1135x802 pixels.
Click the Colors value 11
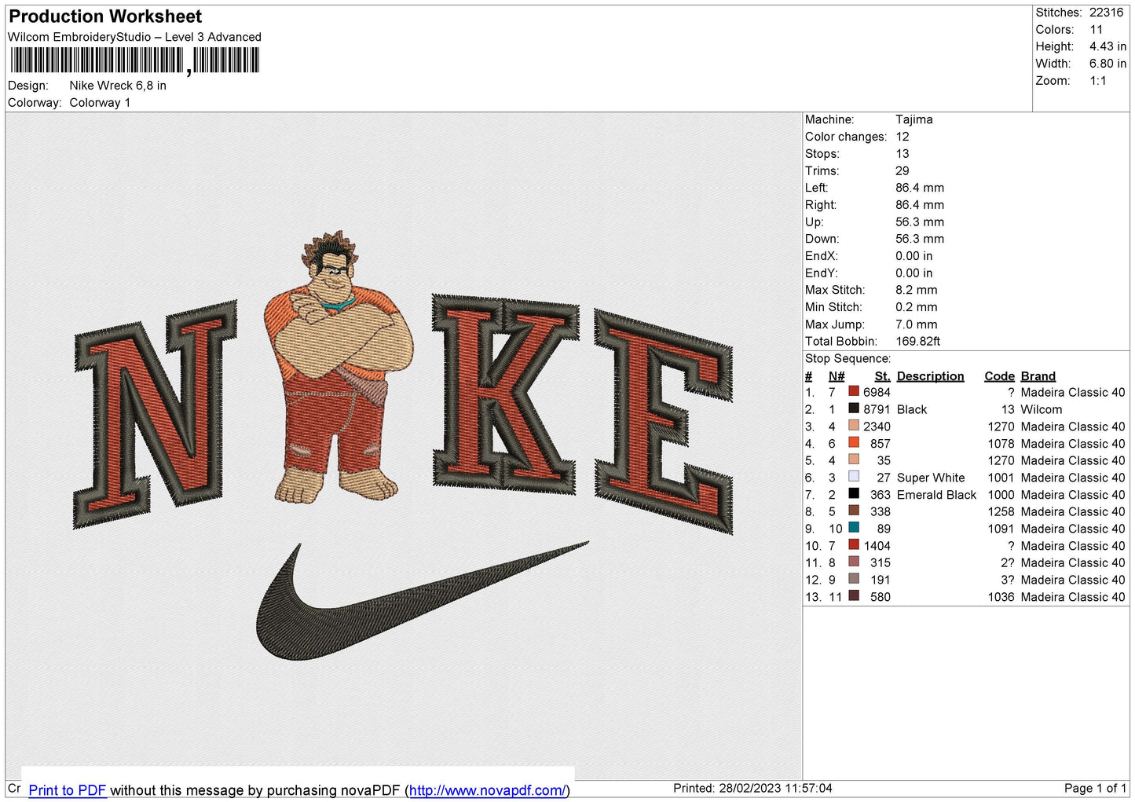[1097, 30]
